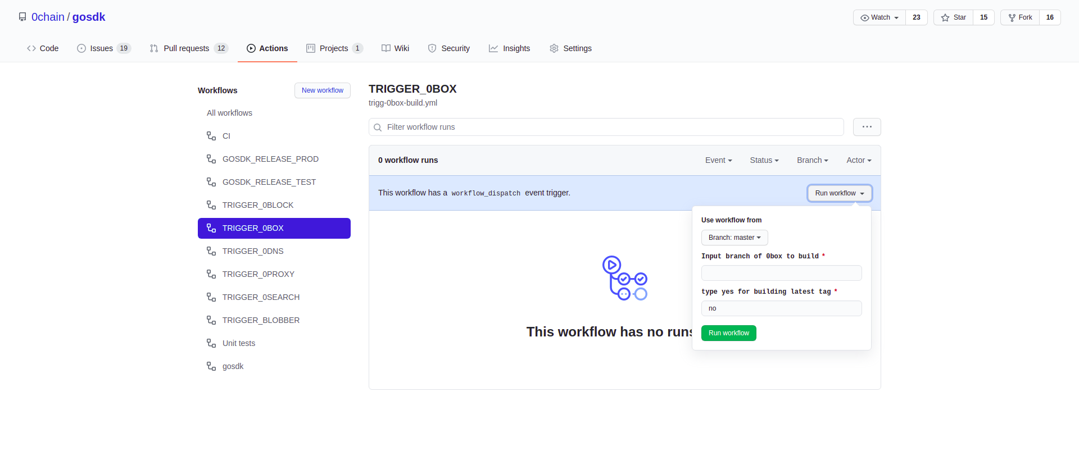The width and height of the screenshot is (1079, 469).
Task: Switch to the Issues tab
Action: click(x=104, y=48)
